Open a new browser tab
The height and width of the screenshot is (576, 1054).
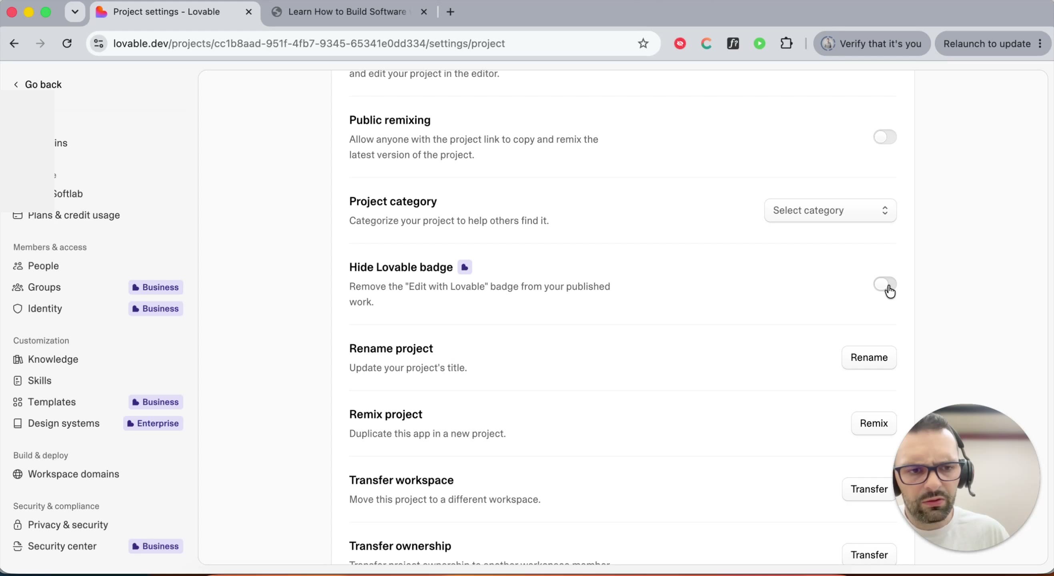pos(451,12)
